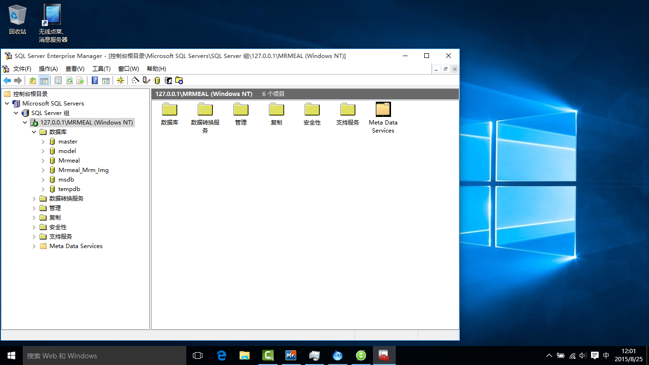Expand the 安全性 tree node

pos(34,227)
